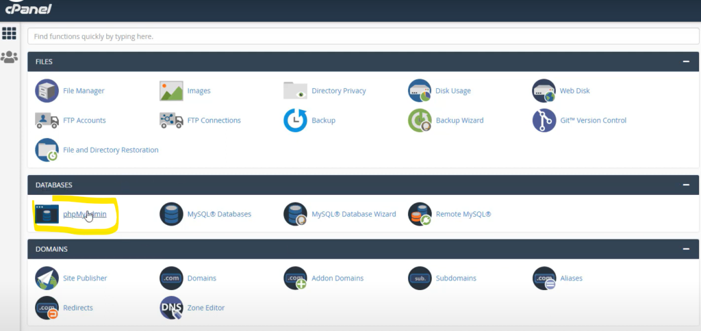
Task: Click the Site Publisher paper plane icon
Action: [47, 278]
